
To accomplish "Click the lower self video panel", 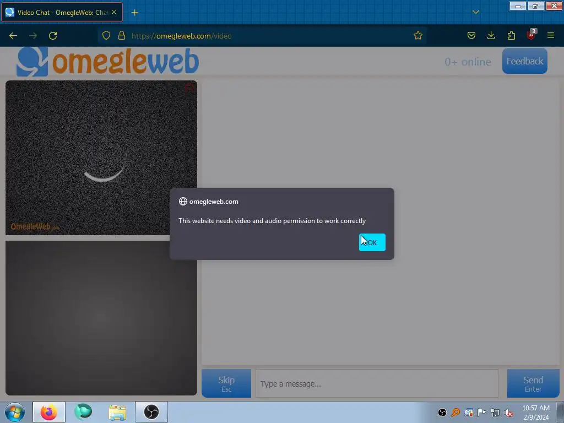I will pos(101,318).
